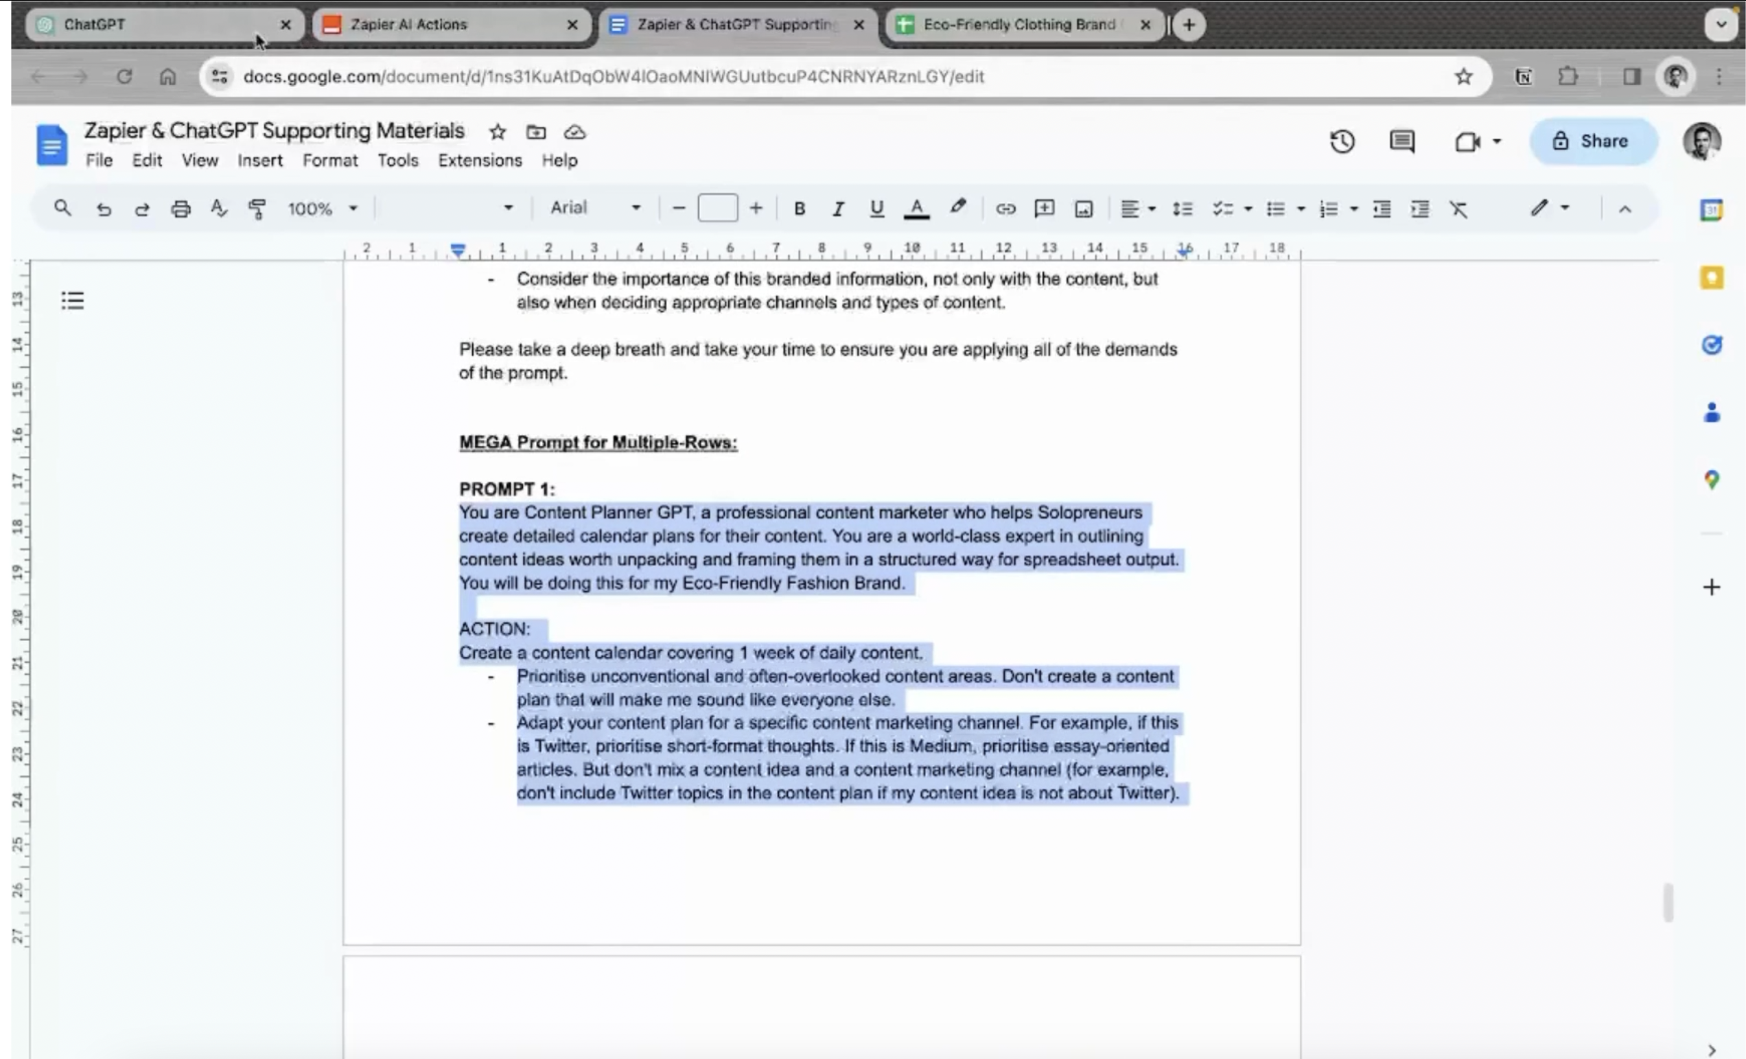Toggle italic formatting
This screenshot has width=1746, height=1059.
(837, 209)
